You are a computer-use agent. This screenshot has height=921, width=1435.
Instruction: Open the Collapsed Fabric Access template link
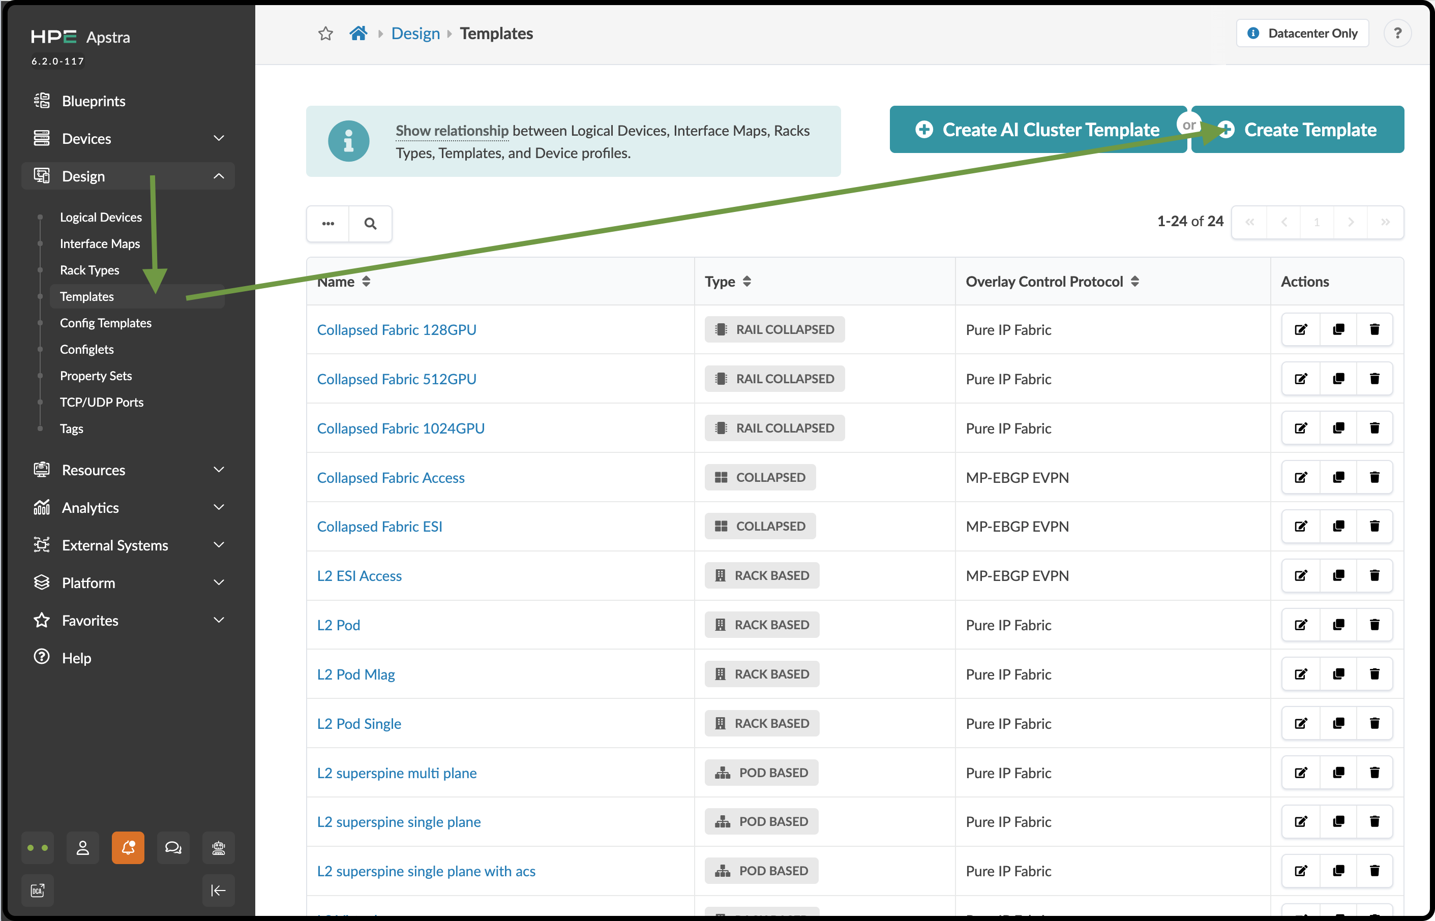click(391, 478)
